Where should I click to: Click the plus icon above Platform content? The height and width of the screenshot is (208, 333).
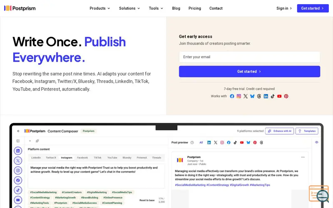tap(30, 141)
